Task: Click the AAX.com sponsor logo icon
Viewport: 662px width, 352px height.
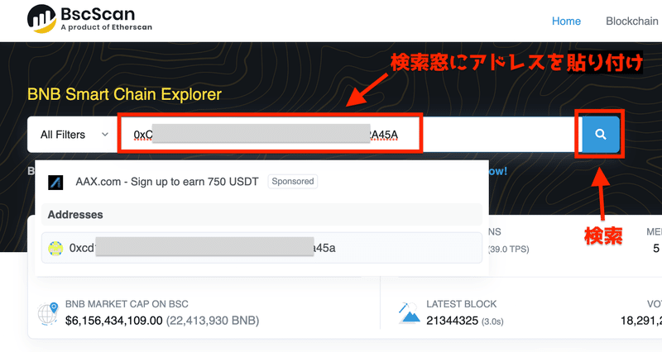Action: tap(55, 183)
